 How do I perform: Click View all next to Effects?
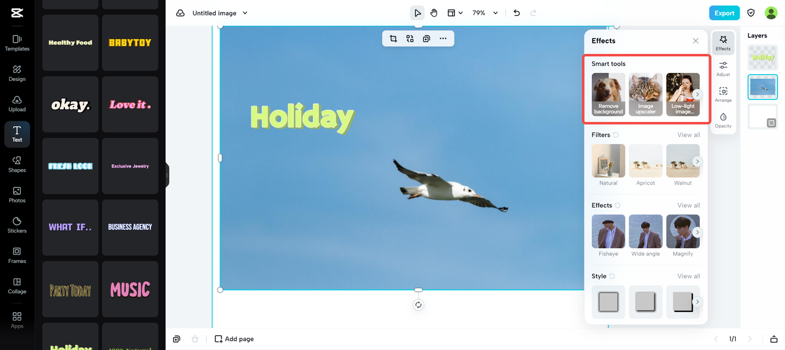(689, 205)
